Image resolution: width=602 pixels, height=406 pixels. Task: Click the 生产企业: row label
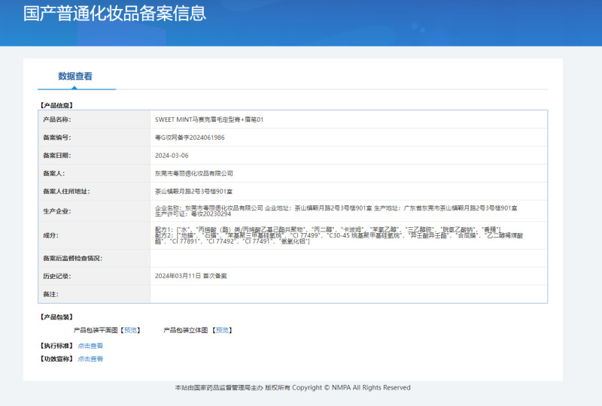click(x=57, y=211)
